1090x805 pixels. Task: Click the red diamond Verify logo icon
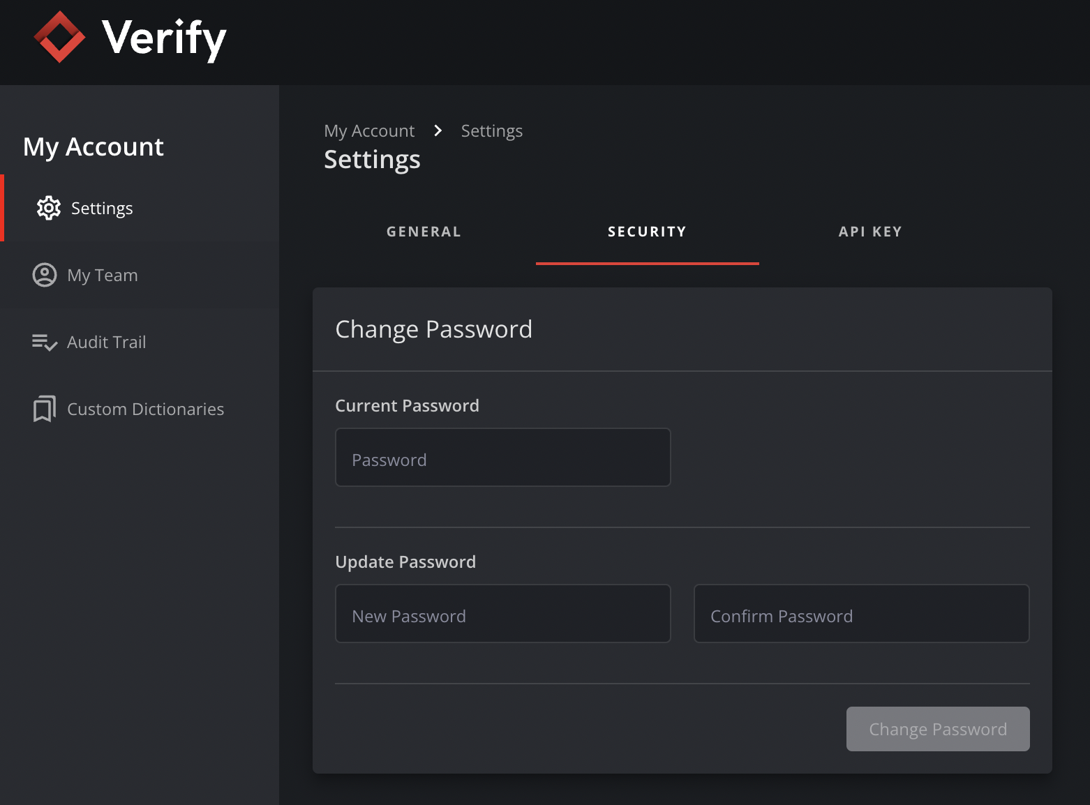coord(60,37)
